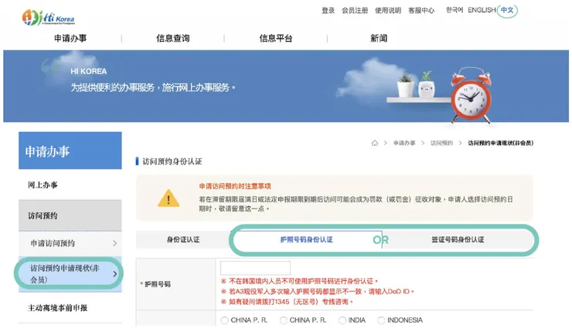Select 访问预约 sidebar section
Image resolution: width=572 pixels, height=335 pixels.
70,215
